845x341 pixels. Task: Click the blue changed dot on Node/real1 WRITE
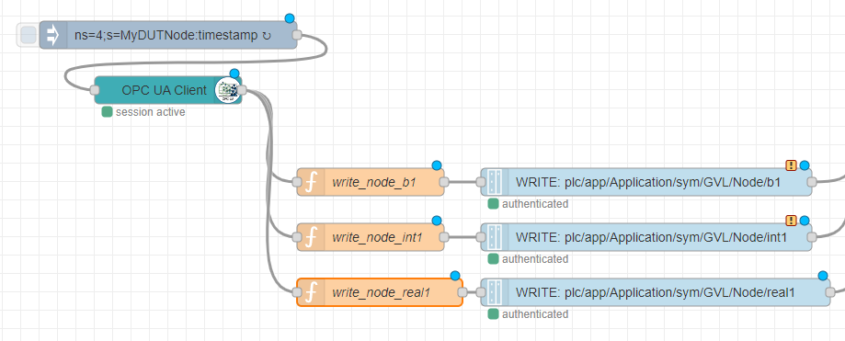[x=823, y=276]
